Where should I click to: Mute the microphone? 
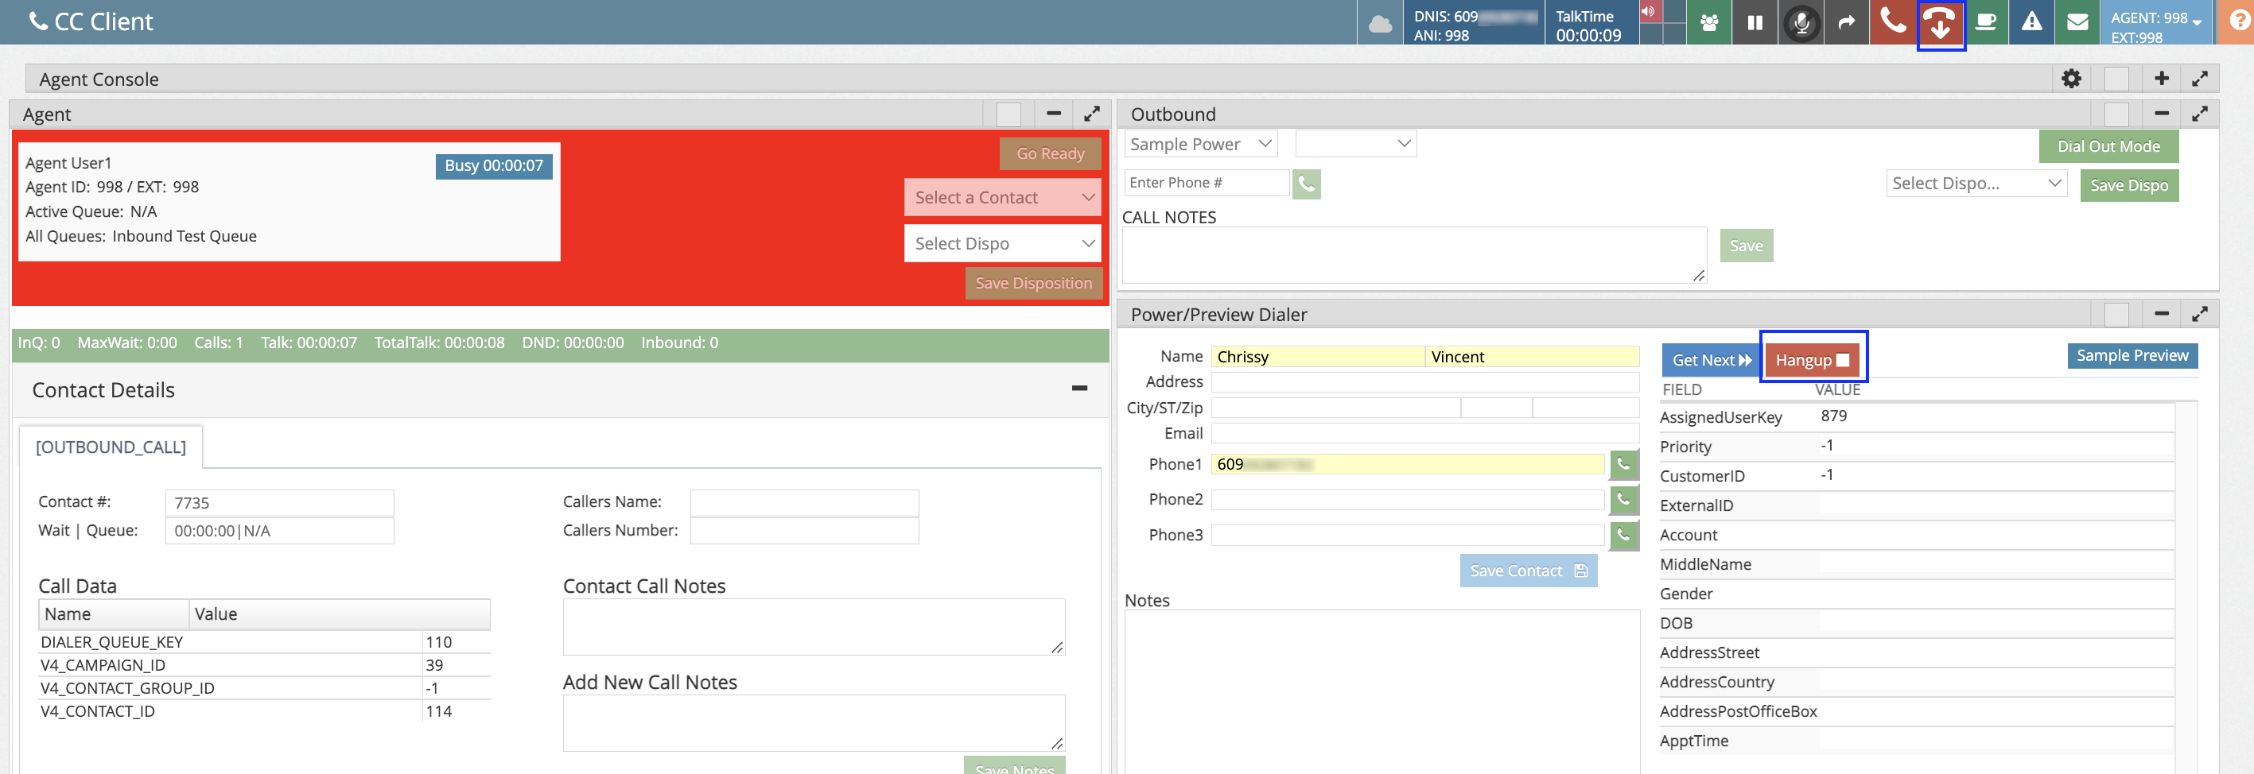click(x=1801, y=23)
